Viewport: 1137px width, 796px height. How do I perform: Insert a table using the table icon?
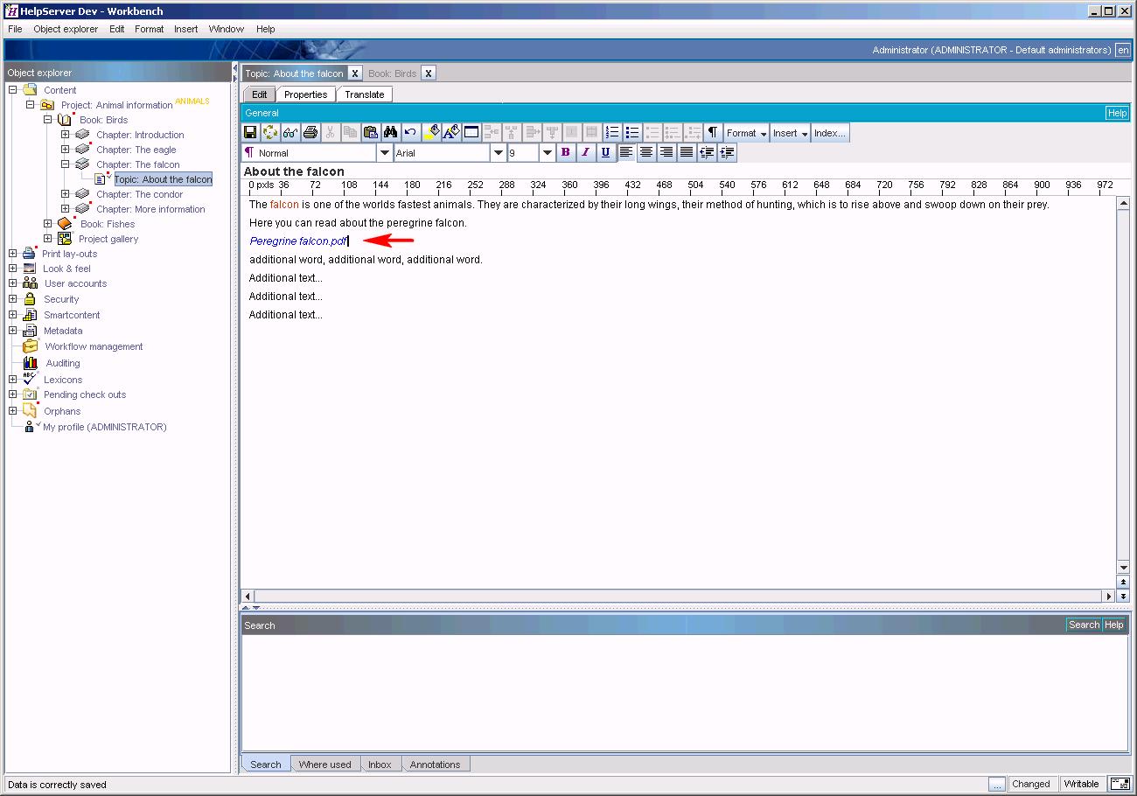tap(471, 133)
